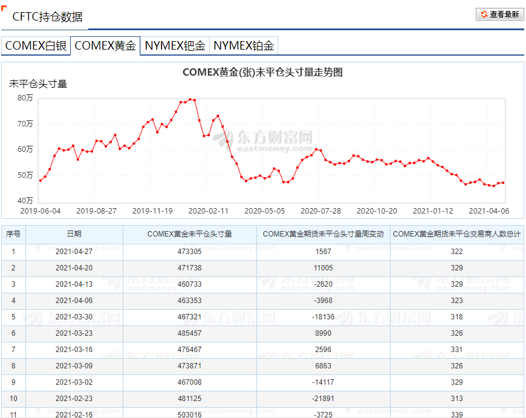
Task: Click the COMEX黄金未平仓头寸量 column header
Action: coord(189,234)
